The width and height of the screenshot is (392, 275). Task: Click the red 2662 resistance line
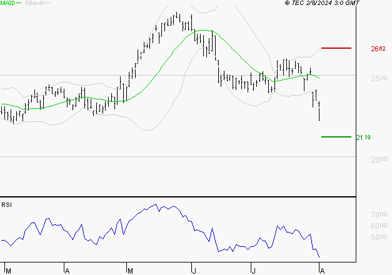coord(336,48)
